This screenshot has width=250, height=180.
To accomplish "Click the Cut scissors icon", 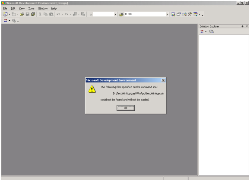I will coord(40,14).
